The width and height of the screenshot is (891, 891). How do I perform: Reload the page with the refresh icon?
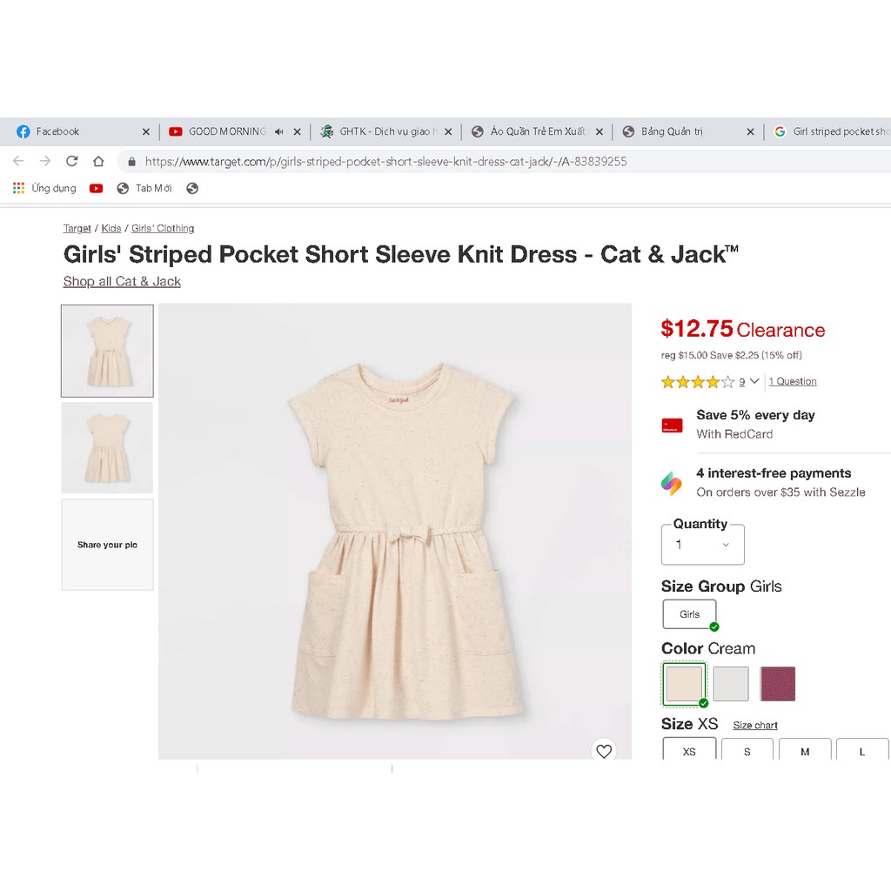point(71,161)
